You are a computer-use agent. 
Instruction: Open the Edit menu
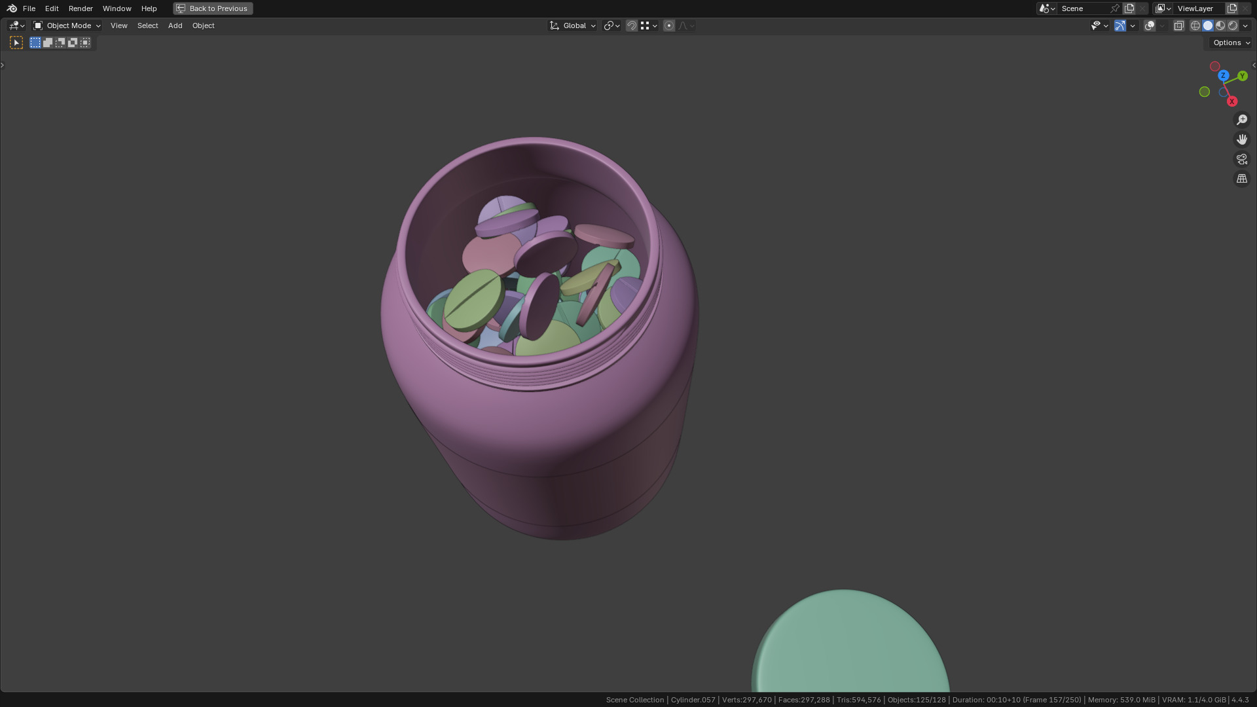[x=52, y=9]
